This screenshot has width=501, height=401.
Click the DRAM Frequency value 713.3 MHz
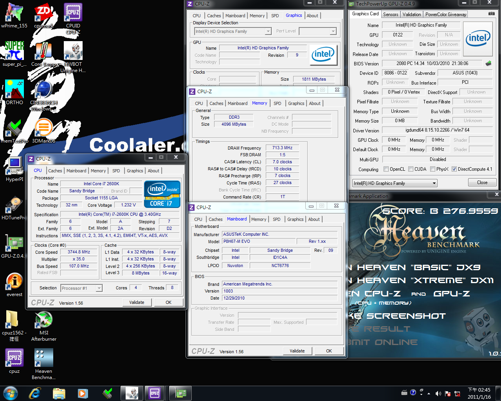tap(283, 148)
